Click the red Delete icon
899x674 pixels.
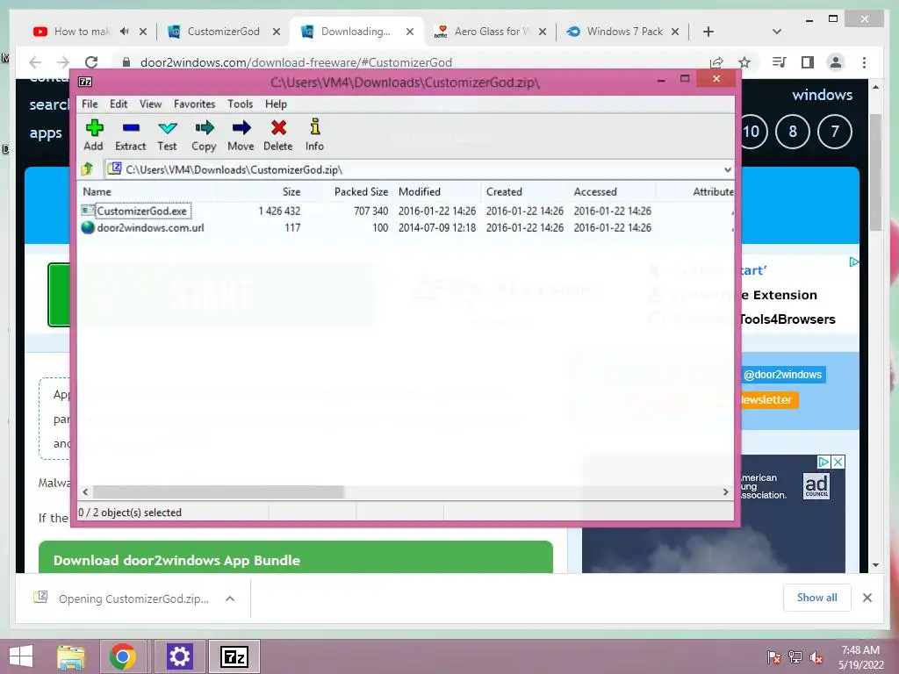278,135
